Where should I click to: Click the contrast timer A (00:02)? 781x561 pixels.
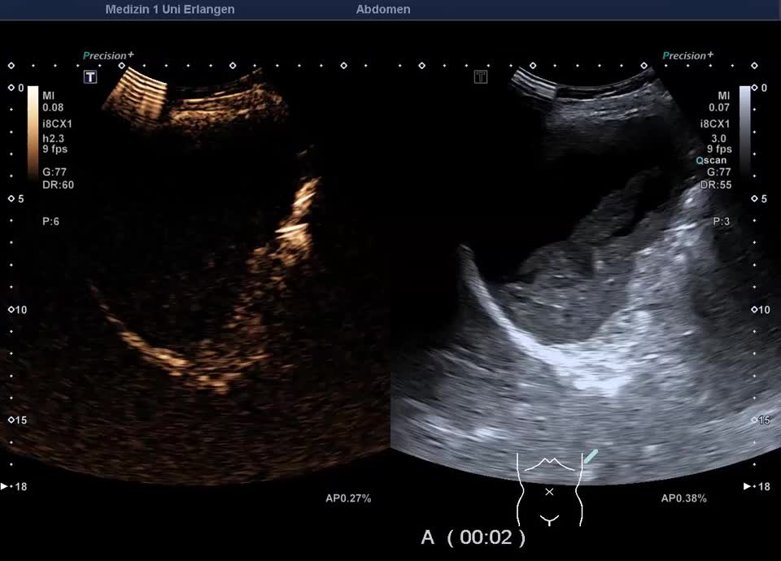[x=473, y=537]
